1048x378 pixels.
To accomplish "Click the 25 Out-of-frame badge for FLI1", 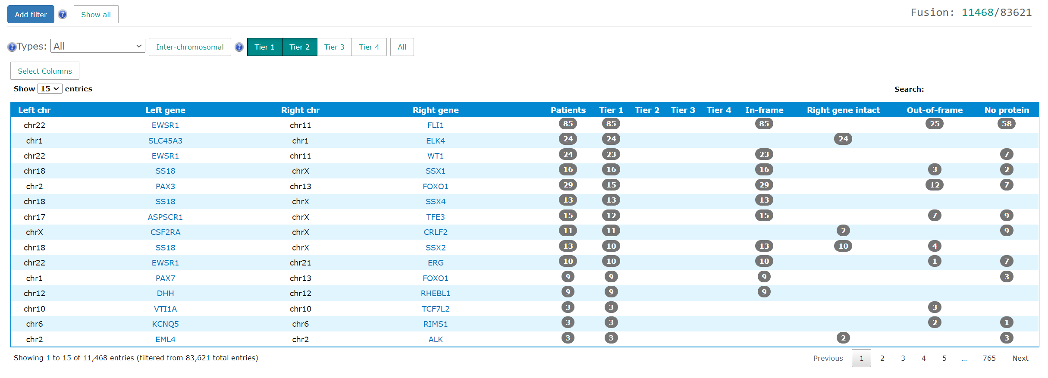I will pos(934,124).
